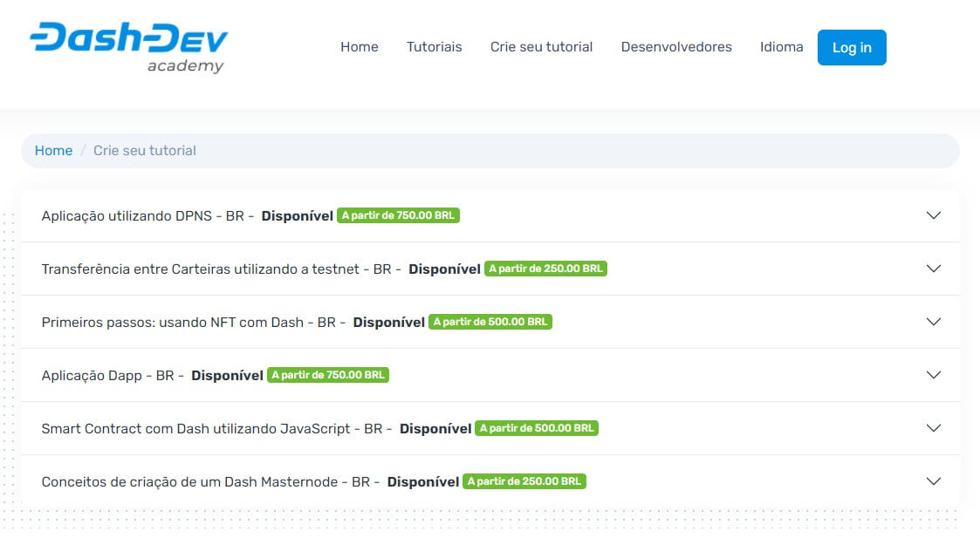Click the Aplicação Dapp - BR title
Viewport: 980px width, 538px height.
coord(113,376)
